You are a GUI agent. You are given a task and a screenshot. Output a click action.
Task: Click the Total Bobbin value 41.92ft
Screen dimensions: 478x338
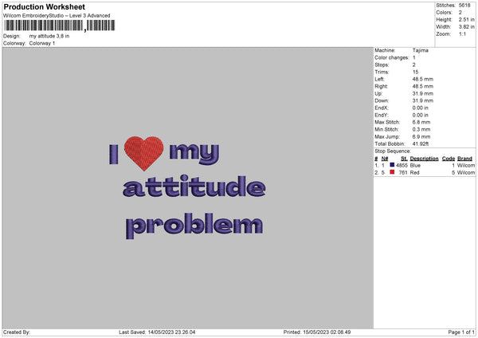click(x=421, y=144)
